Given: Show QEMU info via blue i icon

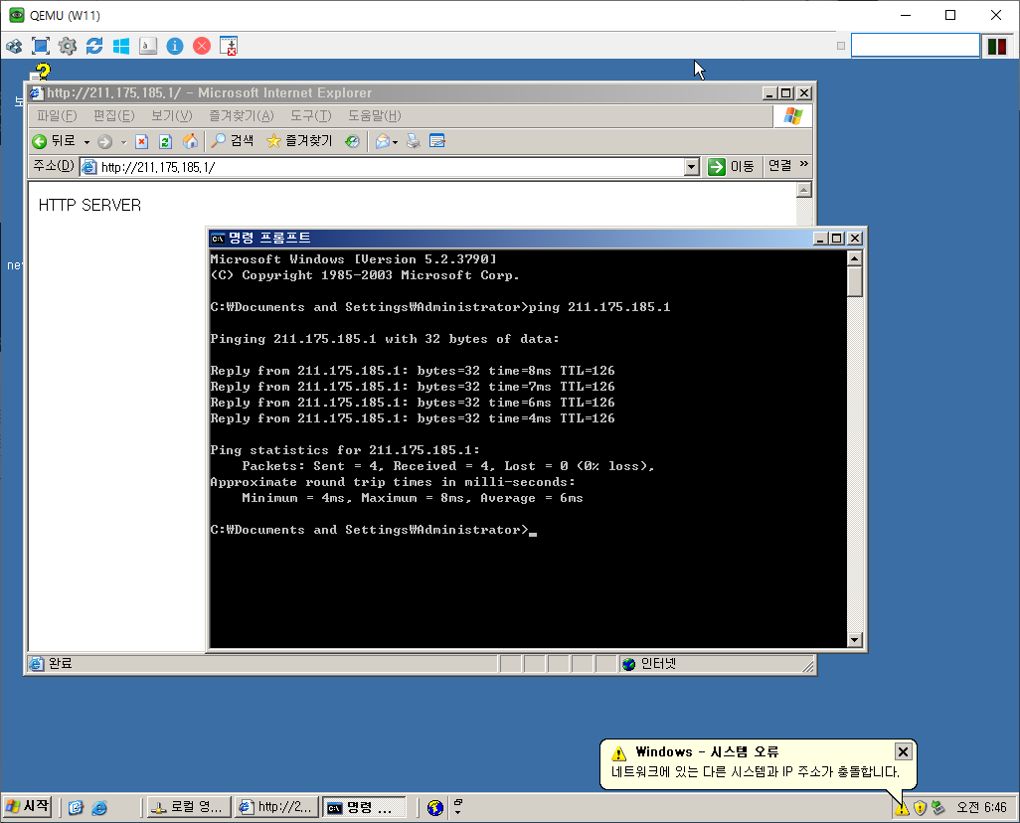Looking at the screenshot, I should 175,46.
